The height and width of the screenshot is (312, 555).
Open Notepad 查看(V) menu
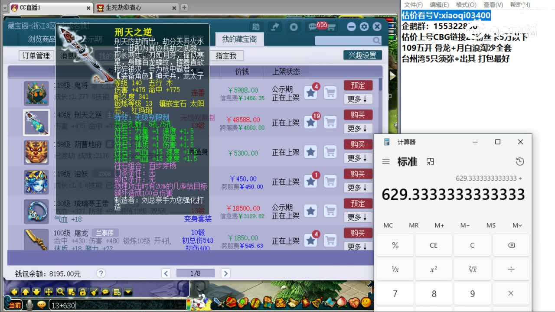[493, 4]
